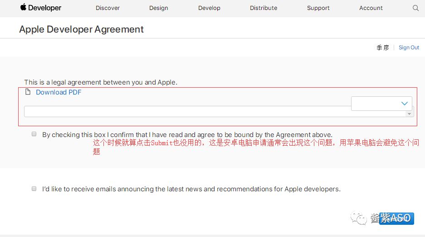Check the receive emails checkbox
The image size is (425, 237).
coord(34,189)
